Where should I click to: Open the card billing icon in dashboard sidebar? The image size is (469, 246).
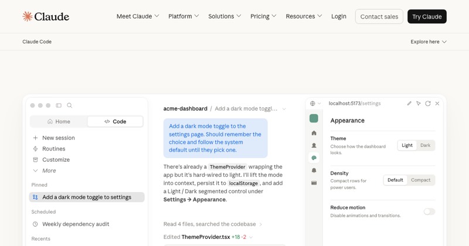tap(314, 183)
